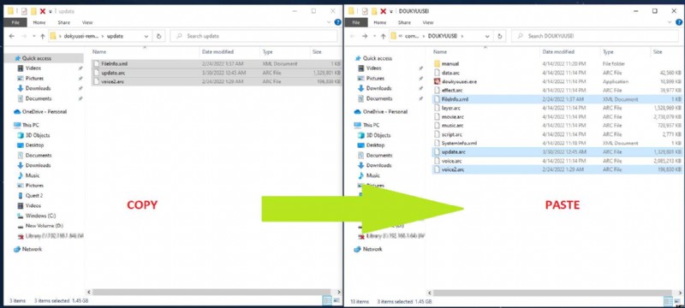Open the Share tab in the DOUKYUUSEI window
Image resolution: width=685 pixels, height=308 pixels.
pos(404,22)
